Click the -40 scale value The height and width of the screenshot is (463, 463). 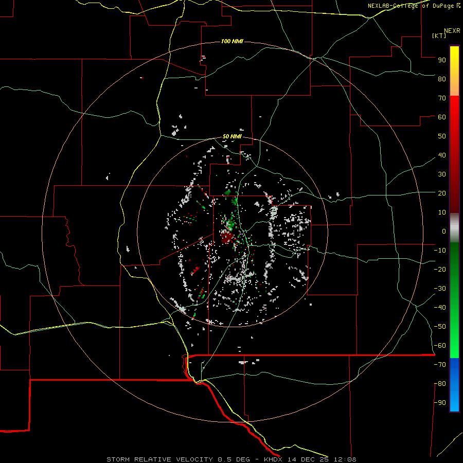coord(440,308)
